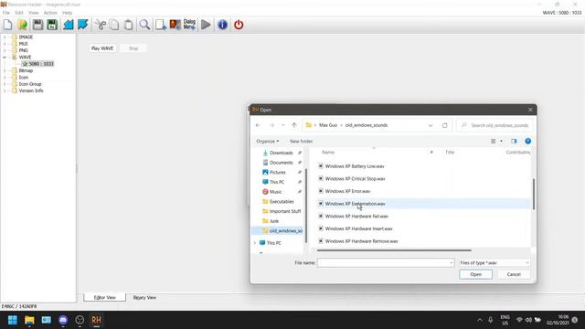Click the green Save As floppy icon
The width and height of the screenshot is (585, 329).
52,25
